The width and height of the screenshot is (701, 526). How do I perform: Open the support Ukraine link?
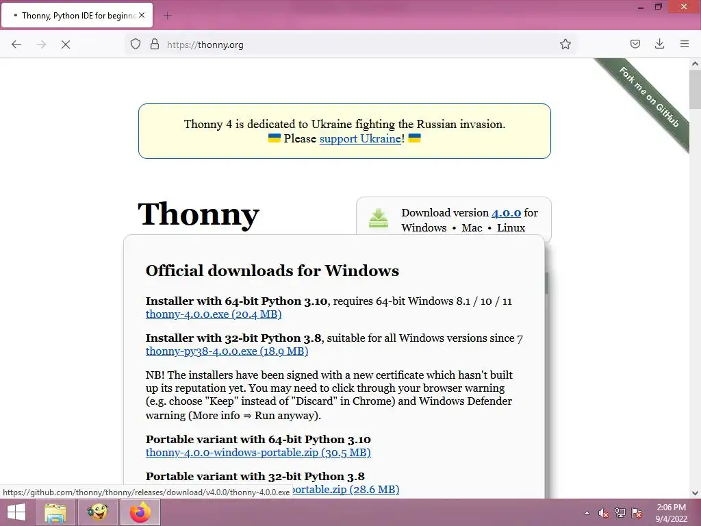click(360, 138)
